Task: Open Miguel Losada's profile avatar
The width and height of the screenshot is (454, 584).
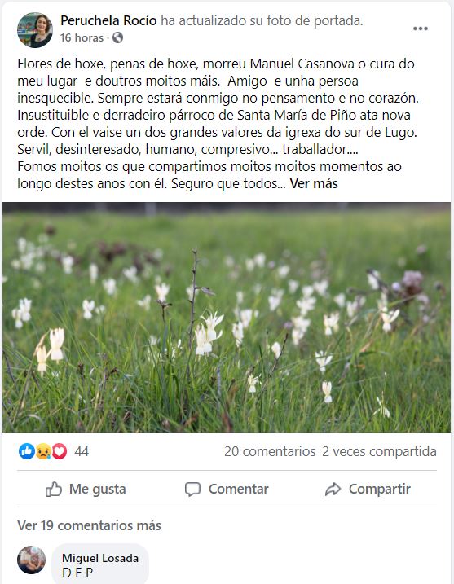Action: pyautogui.click(x=31, y=560)
